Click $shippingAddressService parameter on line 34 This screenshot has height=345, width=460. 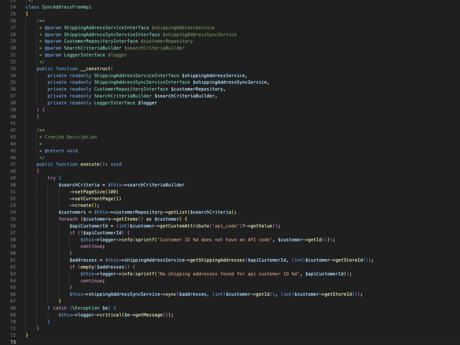click(x=213, y=76)
